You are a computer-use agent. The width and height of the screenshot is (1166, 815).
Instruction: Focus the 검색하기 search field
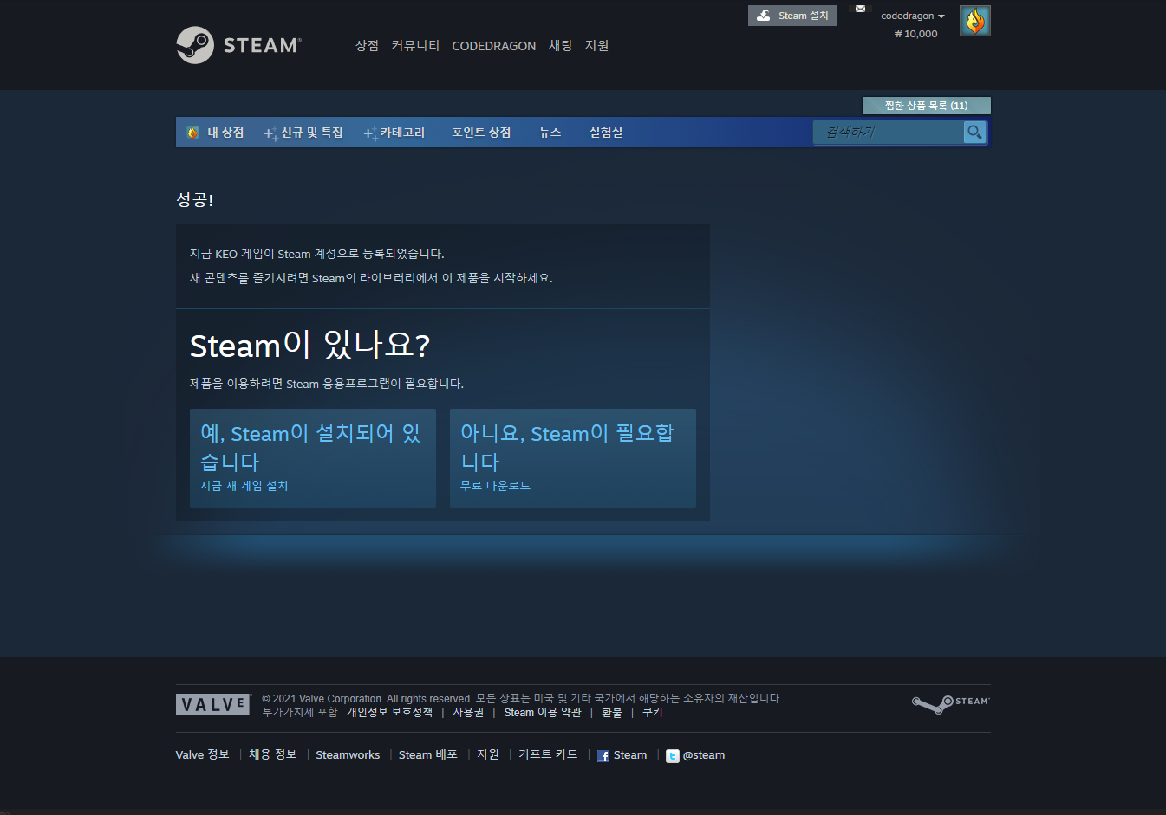(x=889, y=132)
